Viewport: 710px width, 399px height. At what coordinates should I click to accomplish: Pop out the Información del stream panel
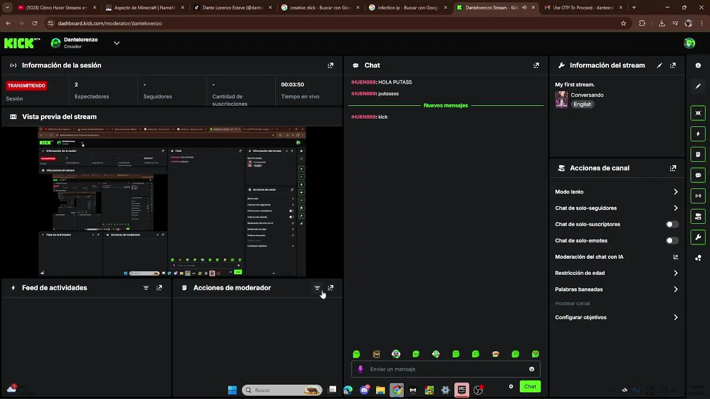(673, 65)
